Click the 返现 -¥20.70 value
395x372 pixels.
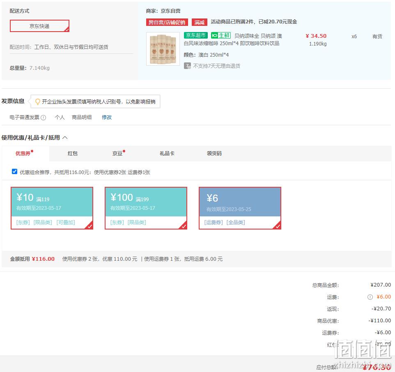pos(381,309)
